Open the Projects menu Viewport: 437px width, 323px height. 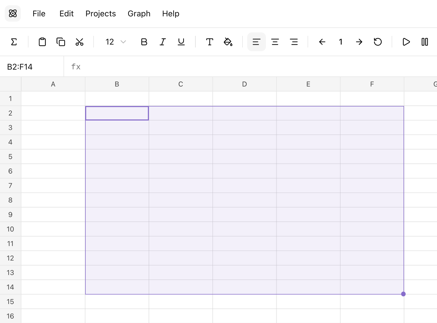point(101,13)
